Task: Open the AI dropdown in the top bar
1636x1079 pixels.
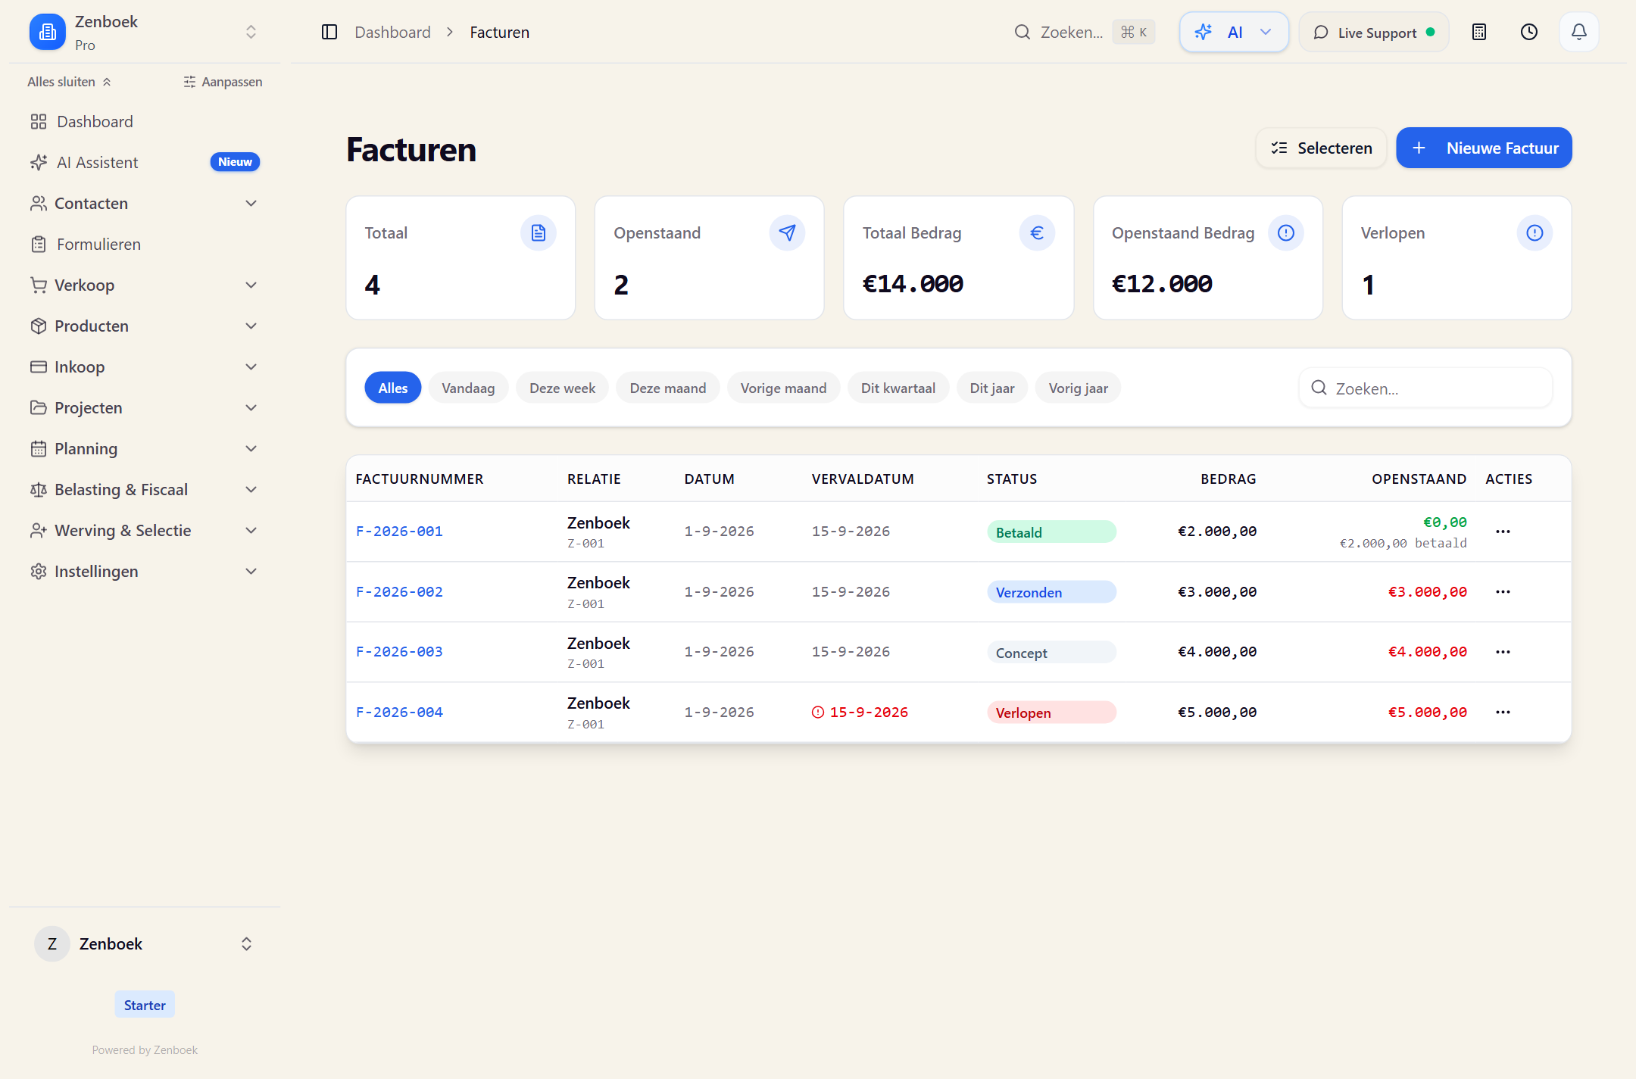Action: (1234, 32)
